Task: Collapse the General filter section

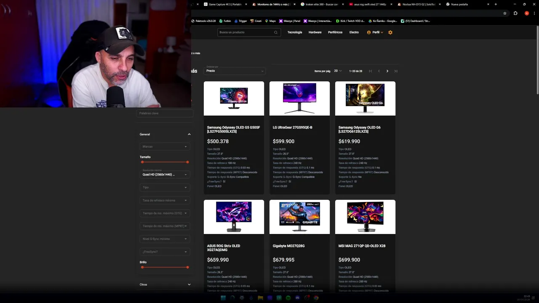Action: (x=189, y=134)
